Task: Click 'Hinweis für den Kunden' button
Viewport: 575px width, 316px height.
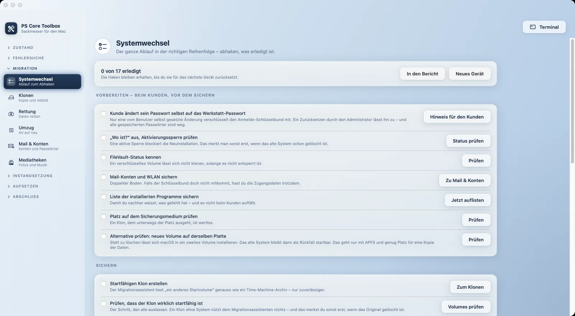Action: pos(457,117)
